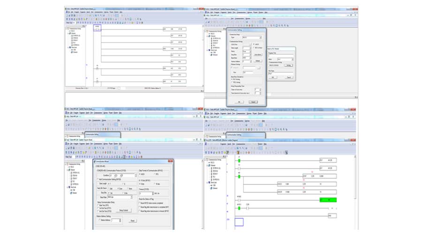Click green highlighted coil in monitor ladder window
Screen dimensions: 422x234
pyautogui.click(x=328, y=200)
